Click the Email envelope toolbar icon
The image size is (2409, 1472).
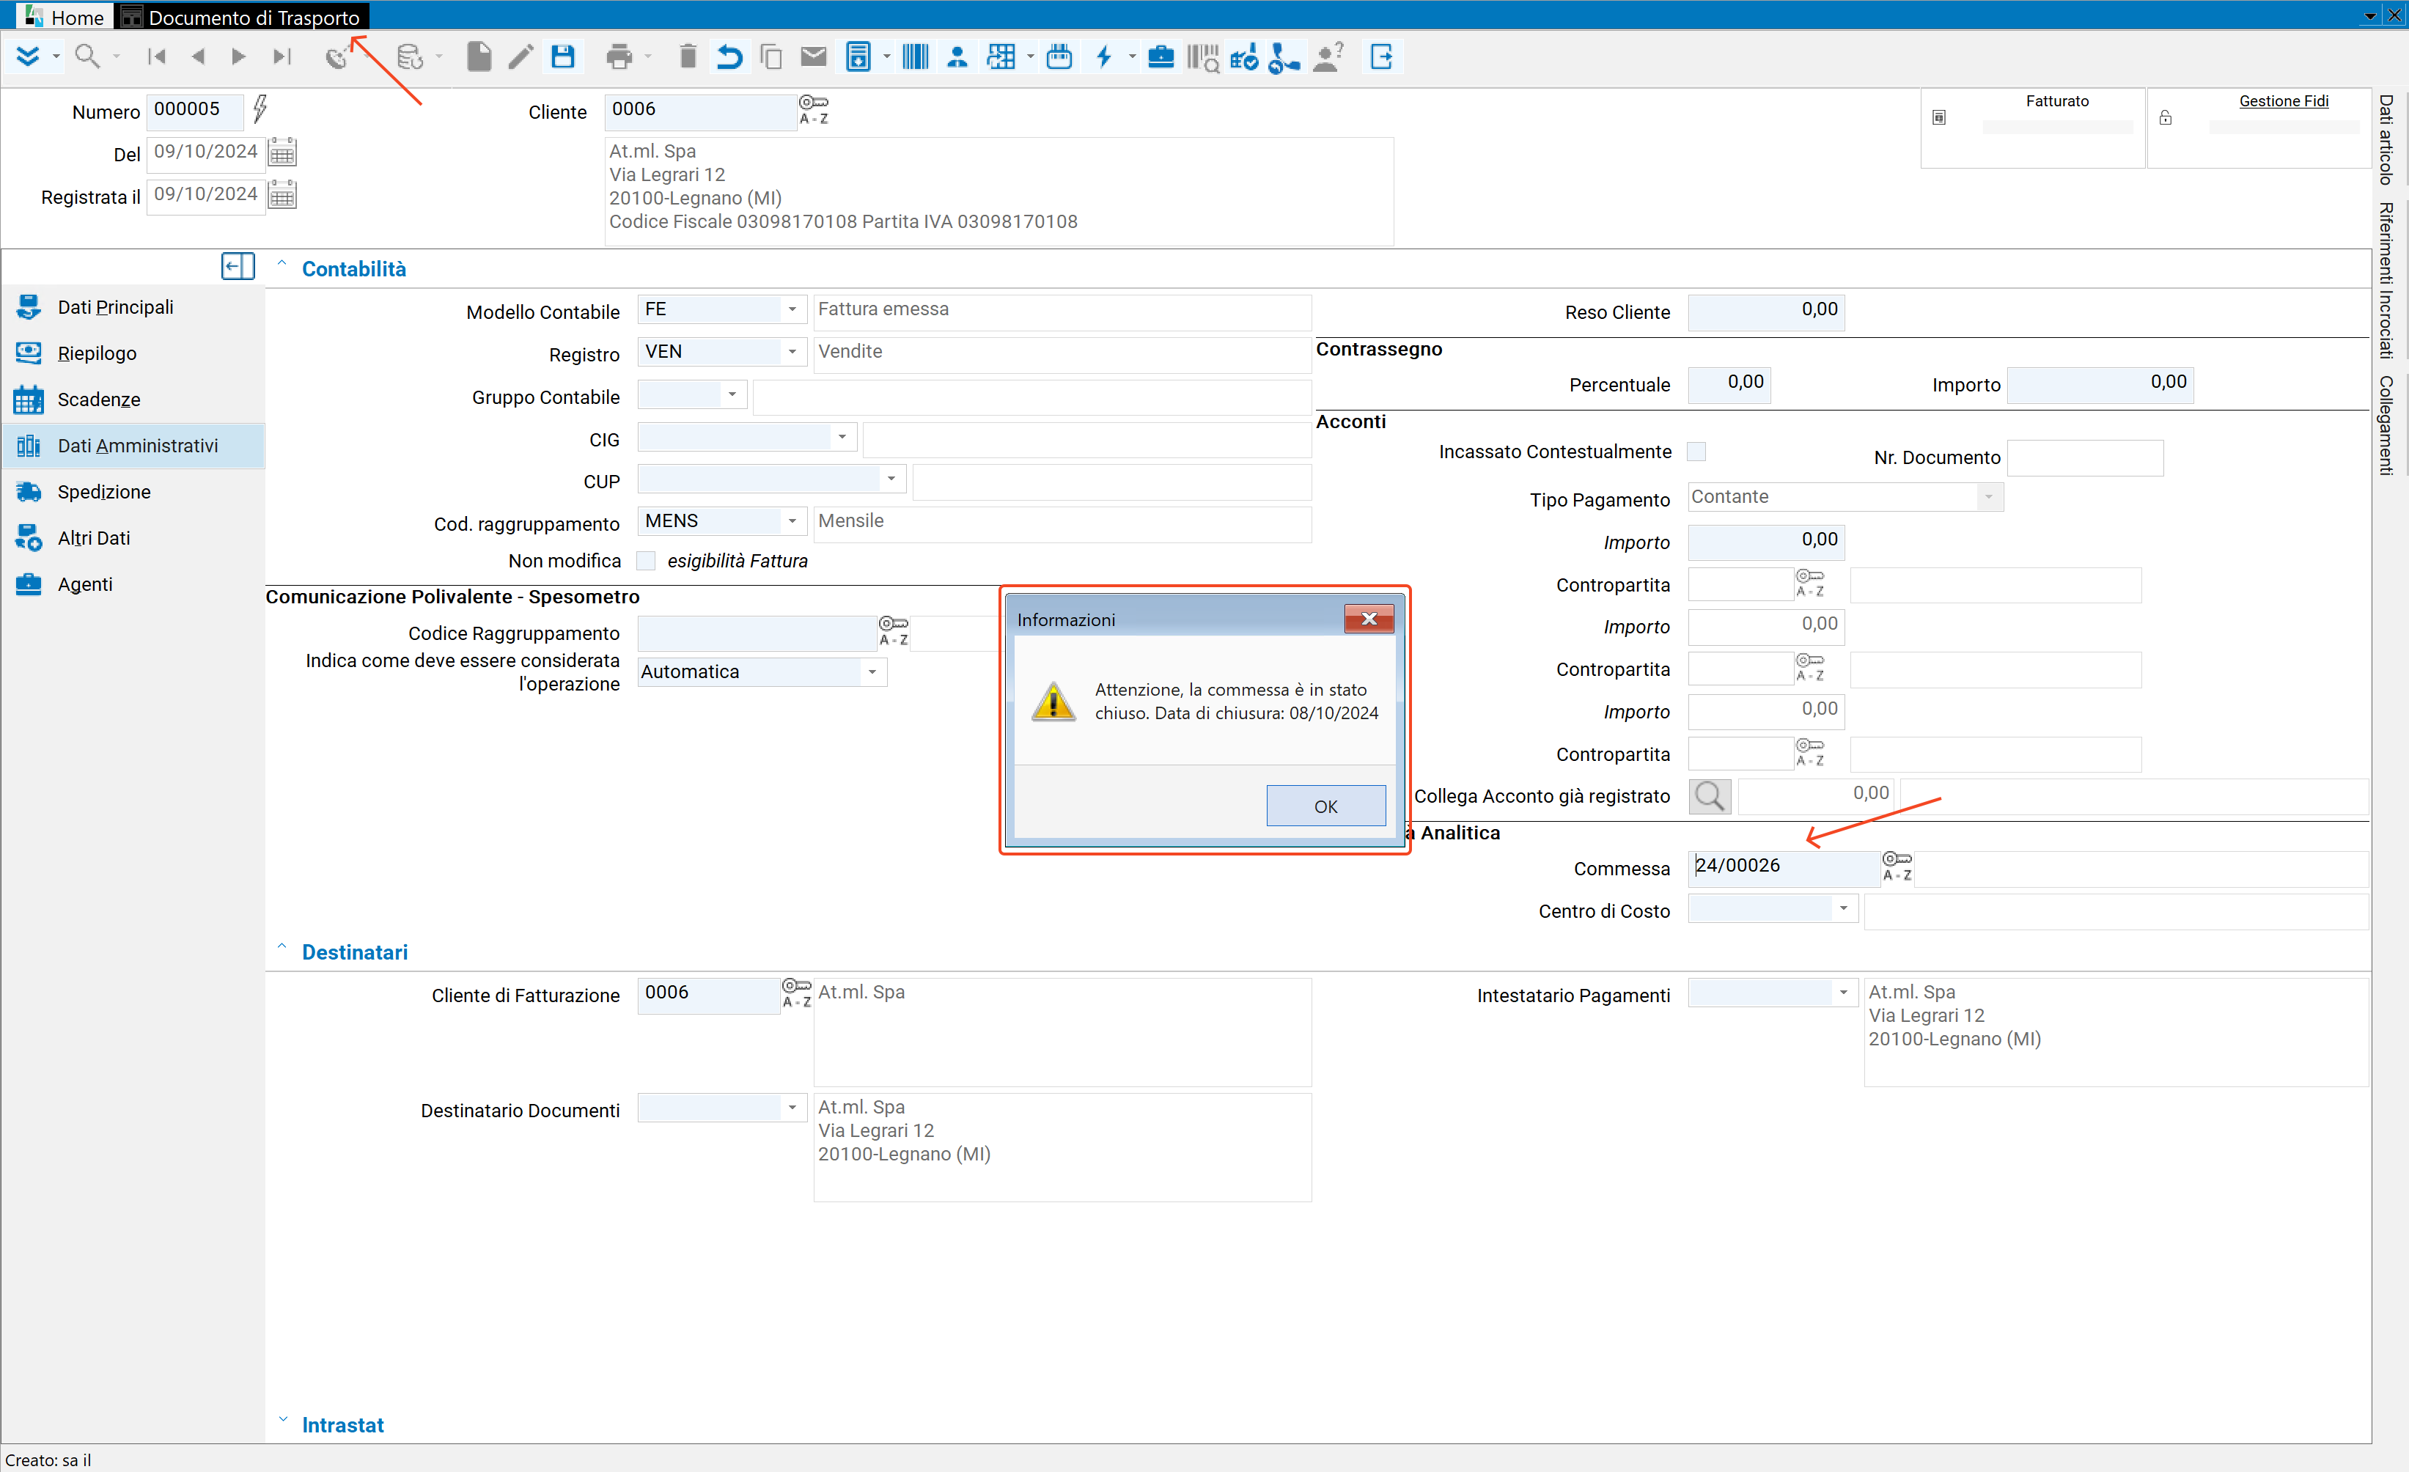[814, 56]
